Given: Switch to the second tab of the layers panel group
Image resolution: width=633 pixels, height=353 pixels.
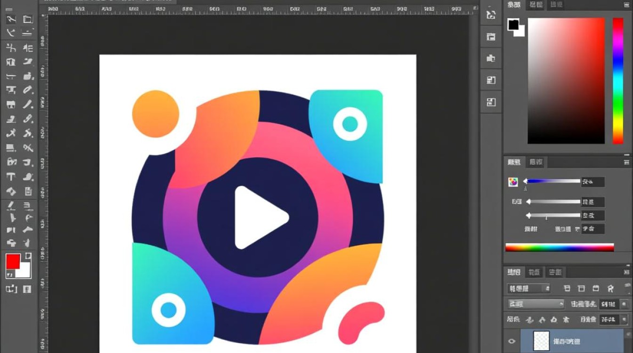Looking at the screenshot, I should (534, 273).
